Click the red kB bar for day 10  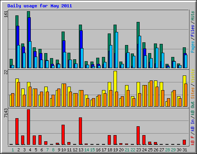63,135
